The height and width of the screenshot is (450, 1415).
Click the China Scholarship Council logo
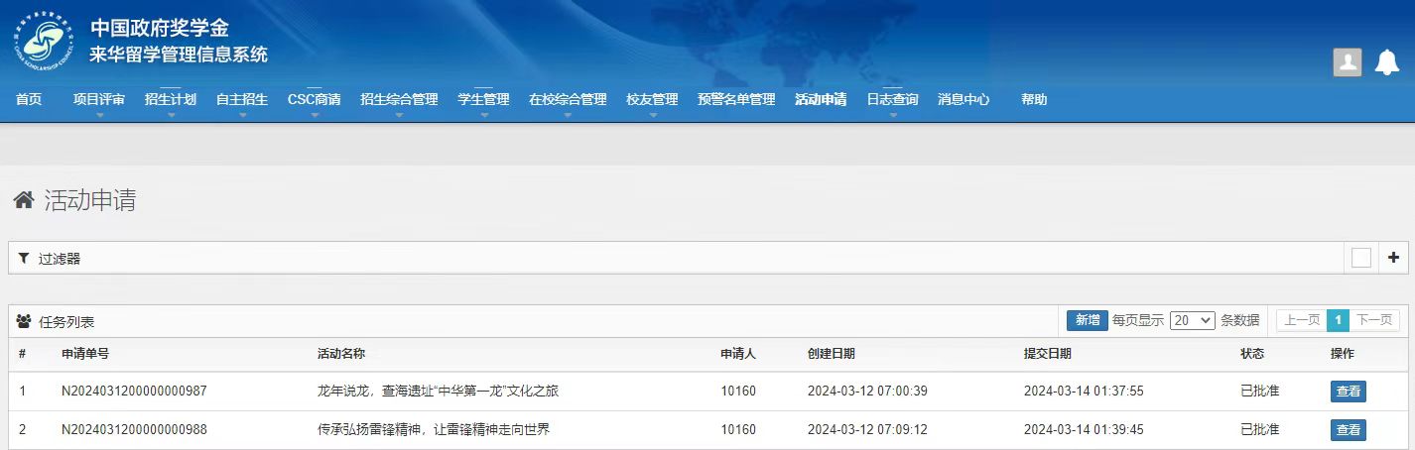[43, 43]
